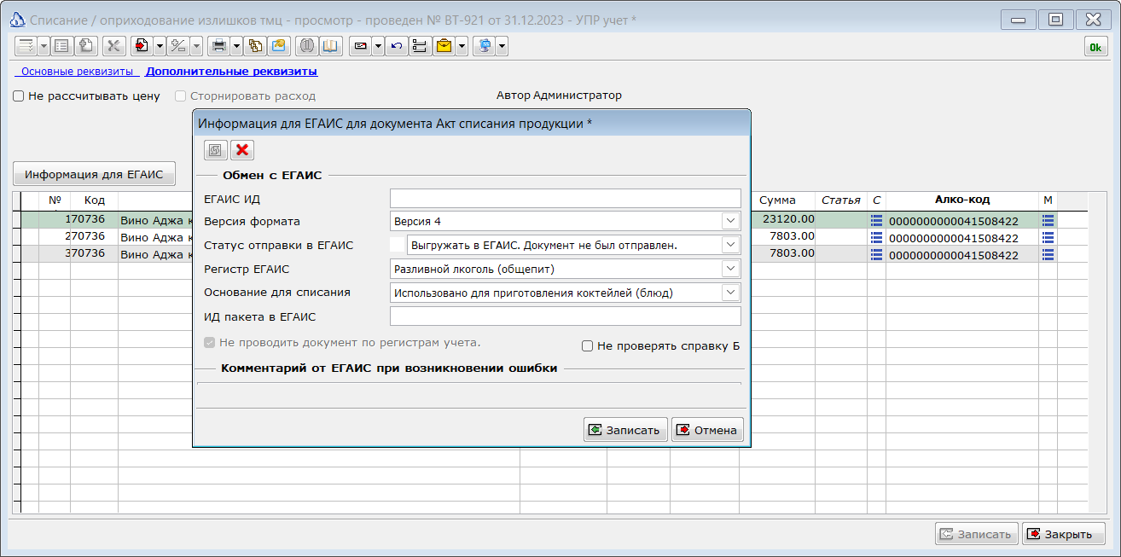
Task: Click blue list icon in C column, second row
Action: tap(876, 237)
